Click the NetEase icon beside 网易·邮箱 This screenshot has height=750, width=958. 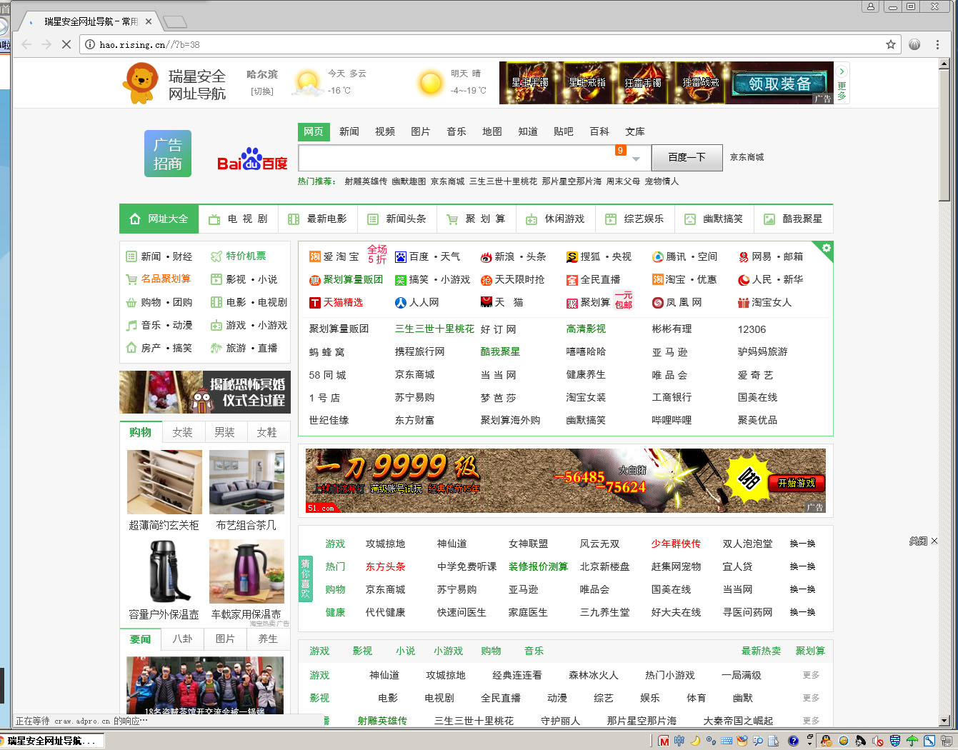pyautogui.click(x=744, y=257)
